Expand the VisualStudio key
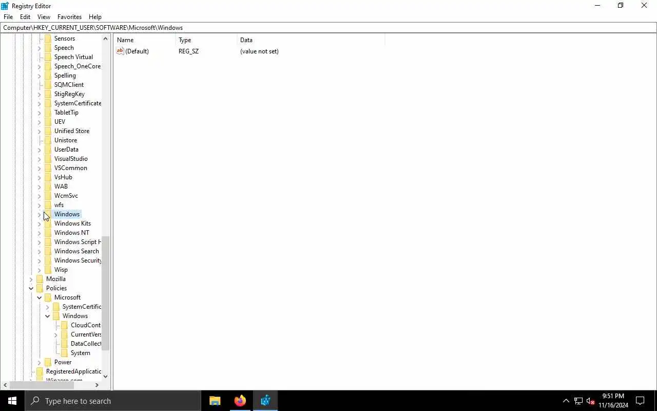 (40, 159)
